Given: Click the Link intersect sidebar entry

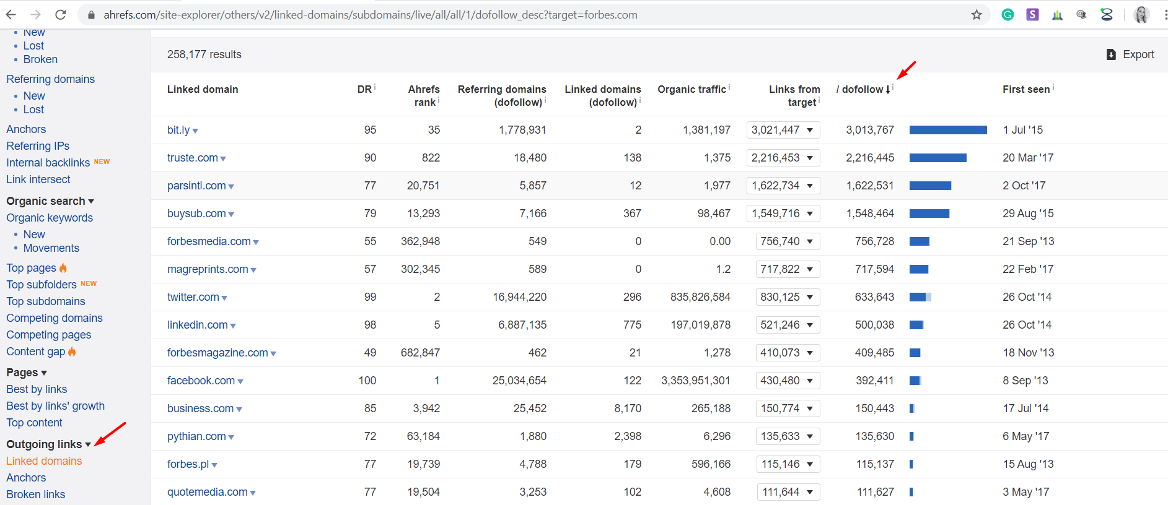Looking at the screenshot, I should 38,179.
